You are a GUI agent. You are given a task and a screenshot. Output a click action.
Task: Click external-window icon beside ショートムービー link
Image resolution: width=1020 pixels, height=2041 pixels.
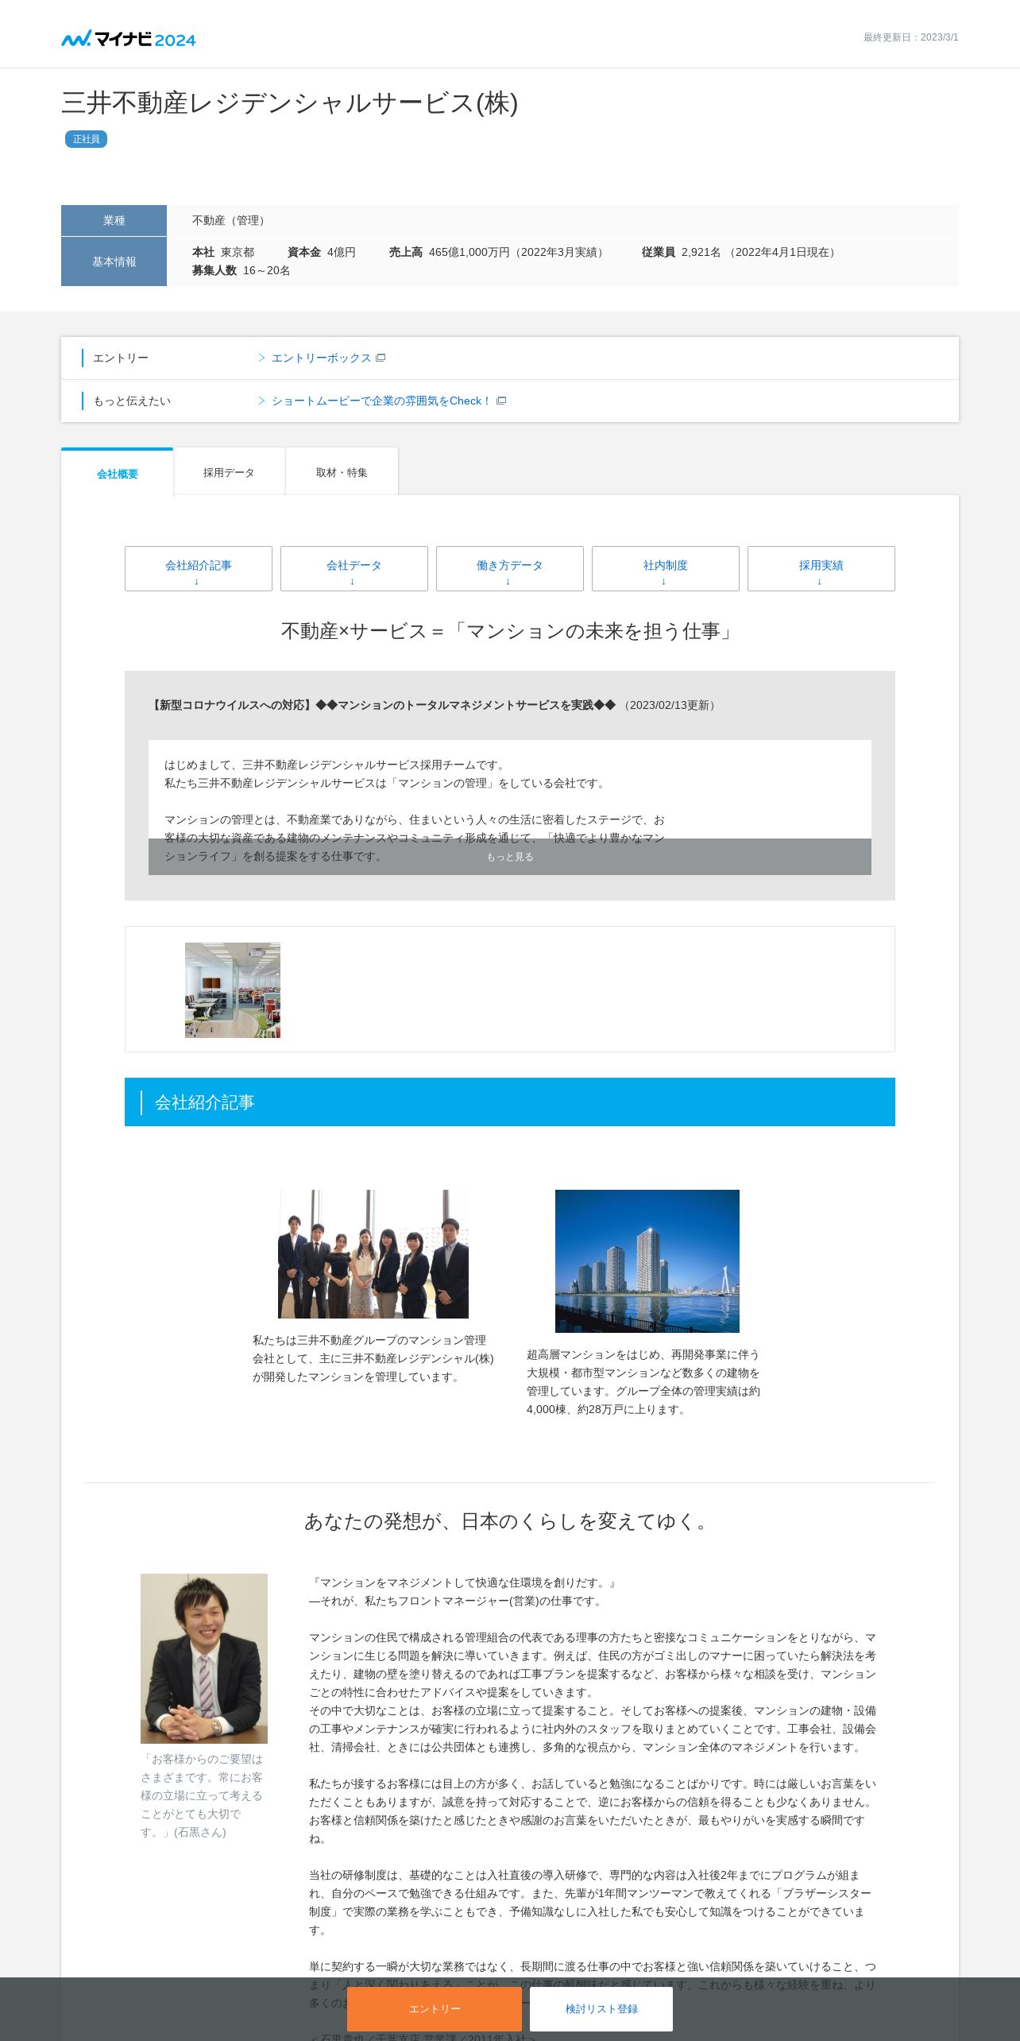pos(501,401)
